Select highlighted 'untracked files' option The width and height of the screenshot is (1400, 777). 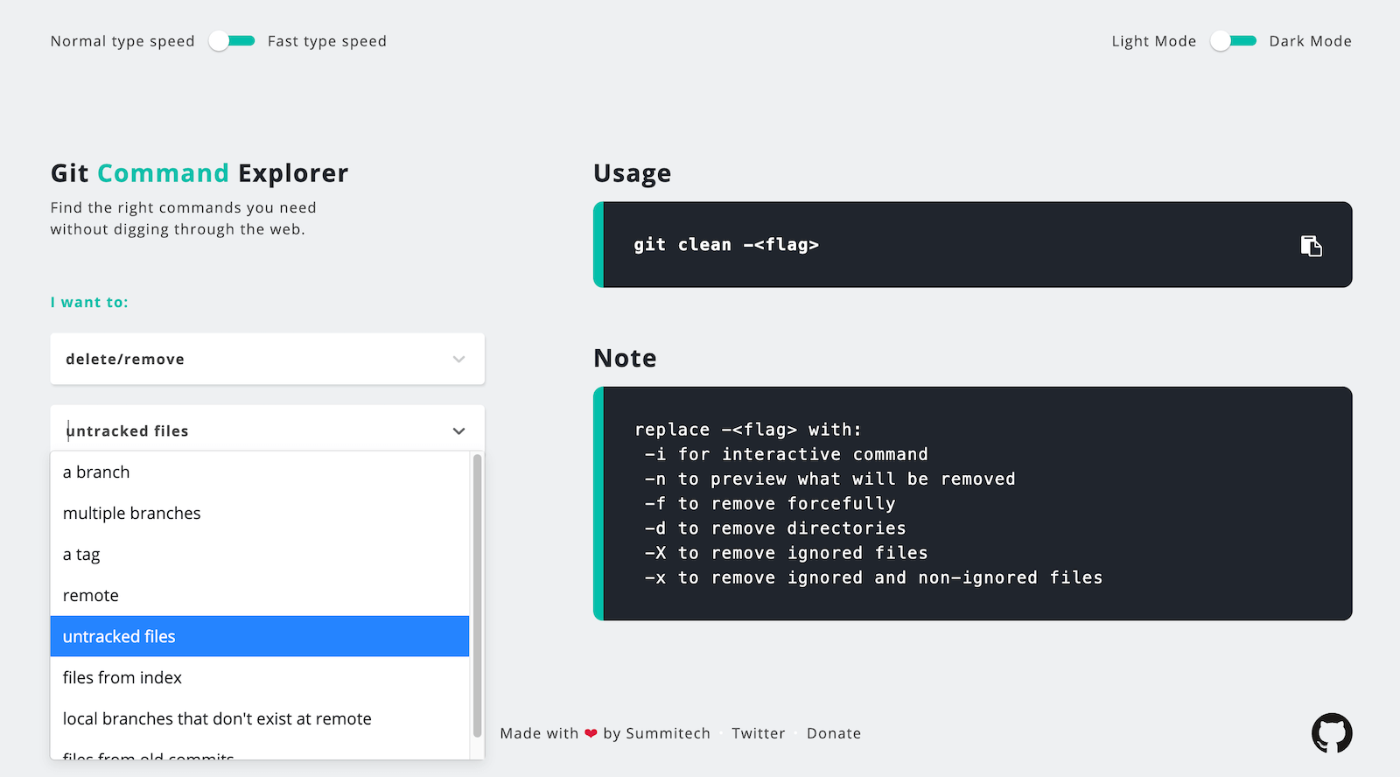[x=260, y=636]
